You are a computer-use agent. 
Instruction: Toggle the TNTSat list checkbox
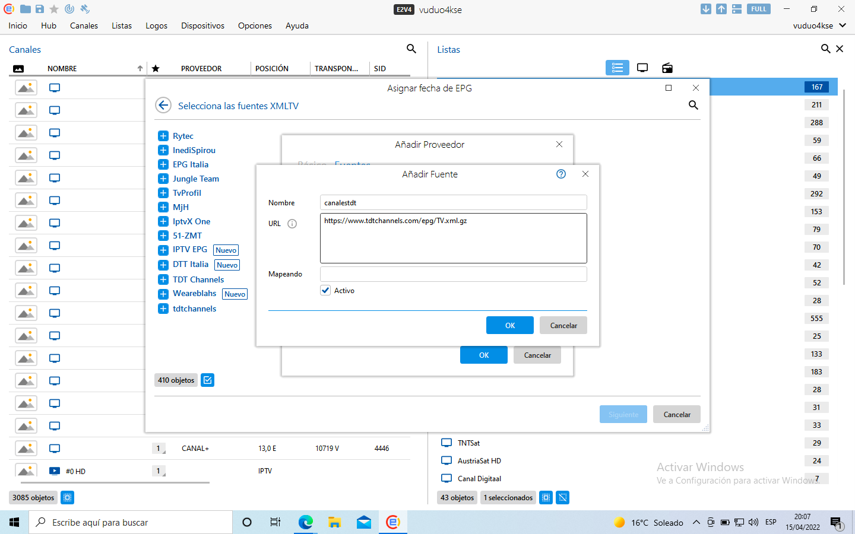(446, 443)
